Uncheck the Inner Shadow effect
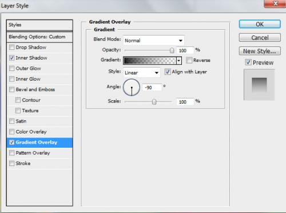The height and width of the screenshot is (213, 286). point(12,58)
